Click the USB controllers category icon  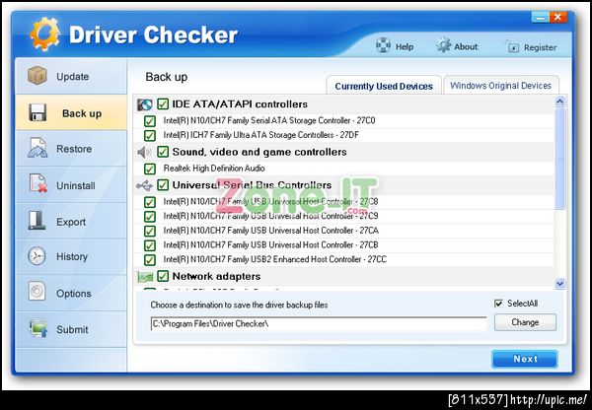144,185
